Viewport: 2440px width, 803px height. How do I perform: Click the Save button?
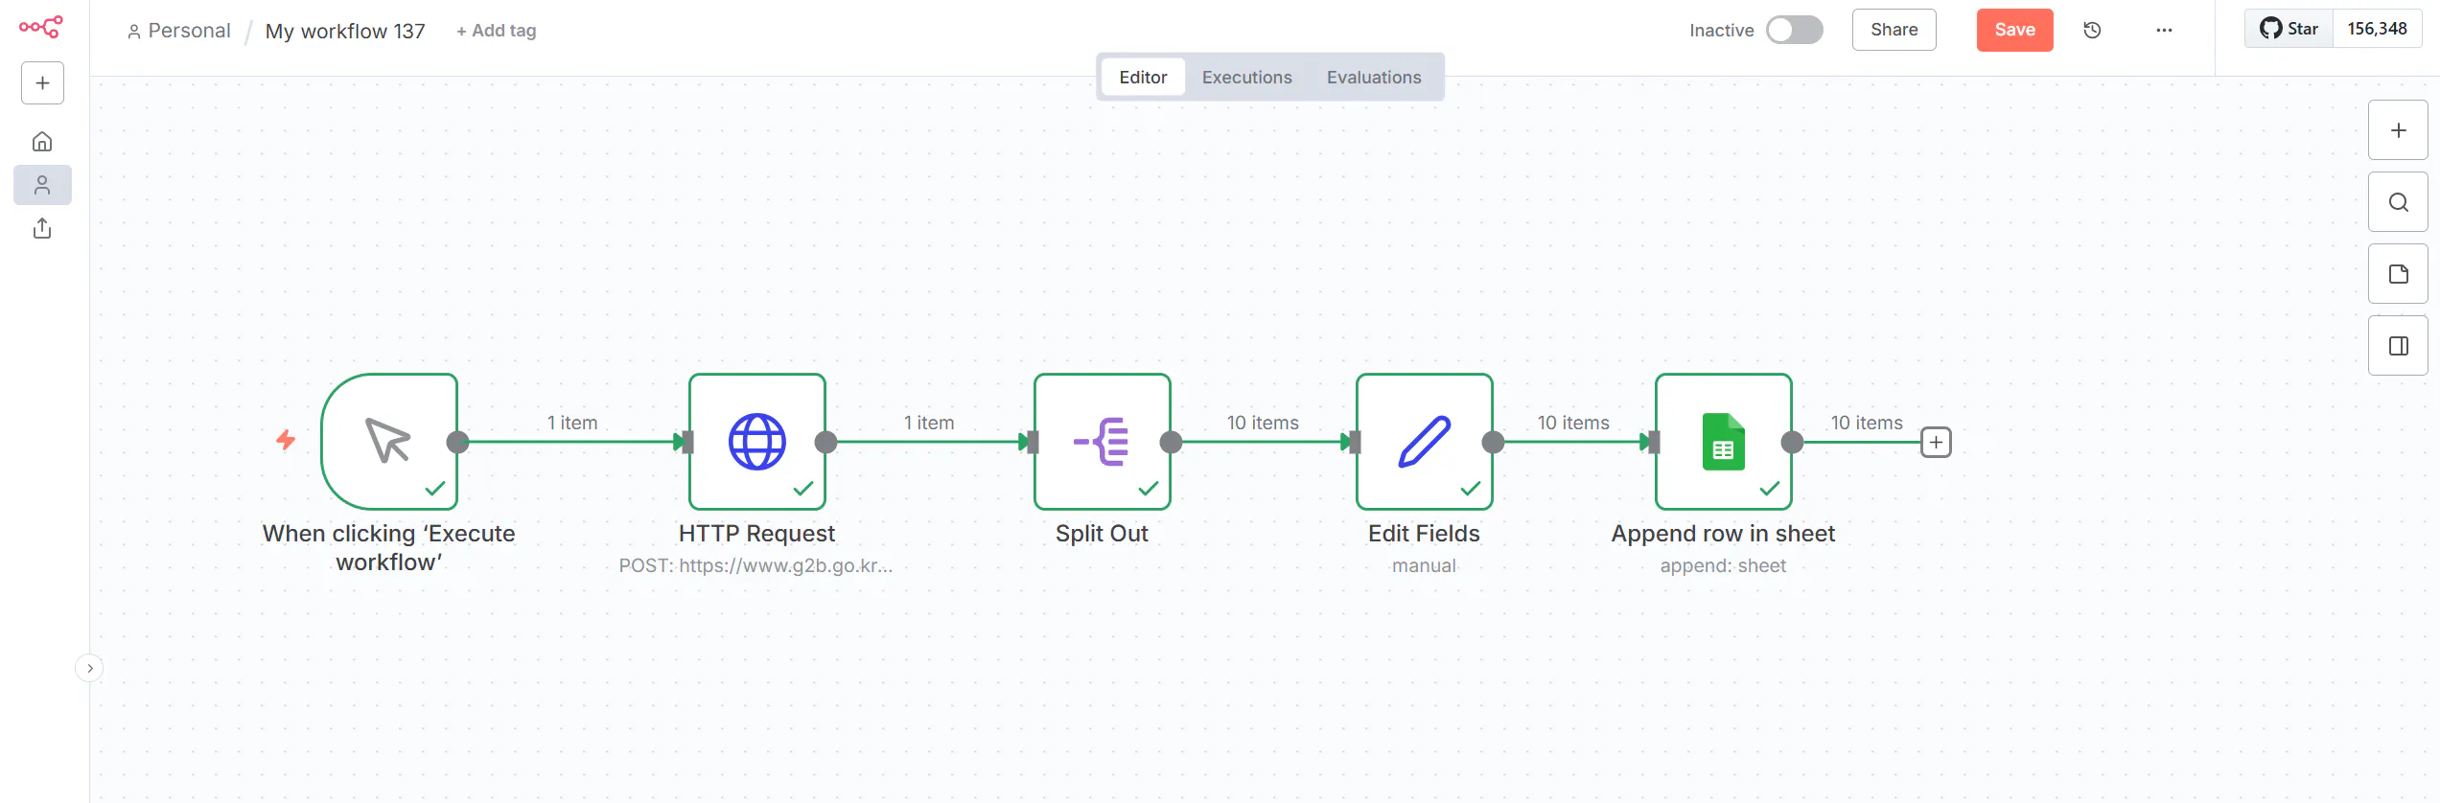tap(2014, 31)
